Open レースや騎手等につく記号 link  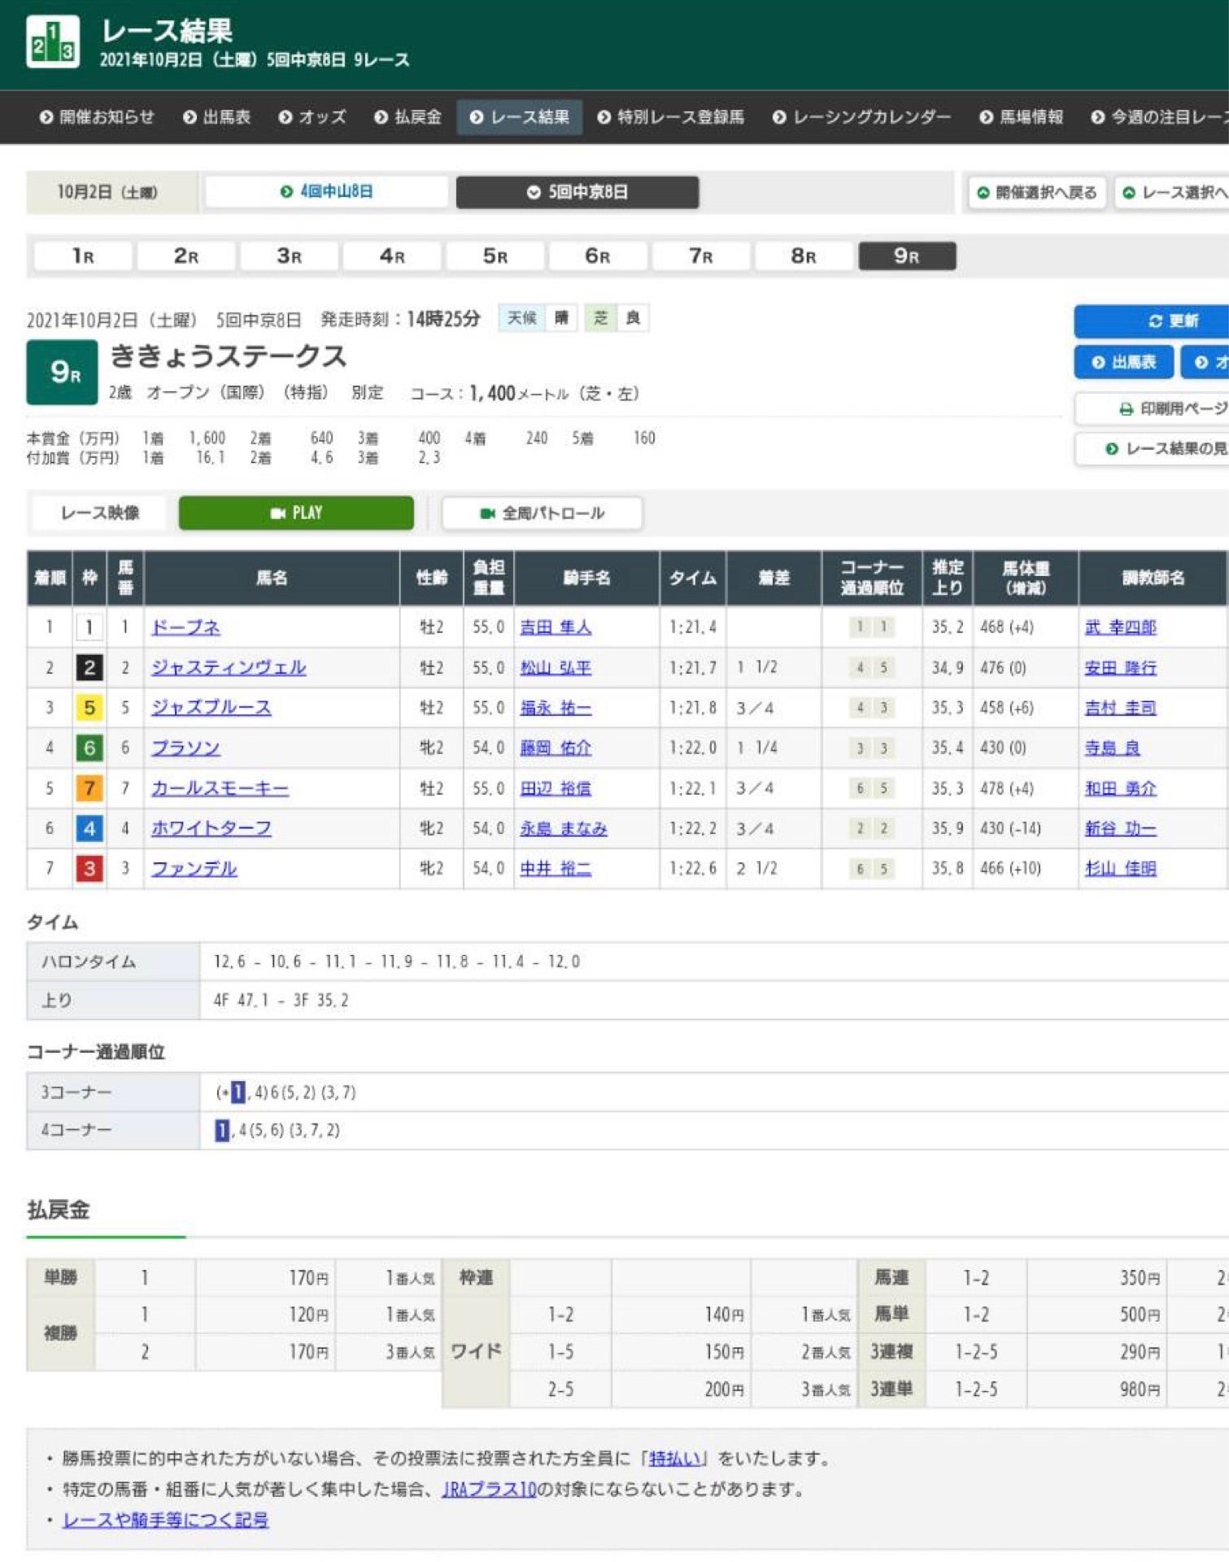pos(166,1520)
